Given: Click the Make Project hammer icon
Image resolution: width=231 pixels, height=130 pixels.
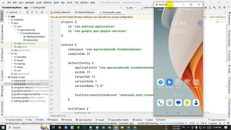Looking at the screenshot, I should tap(121, 7).
